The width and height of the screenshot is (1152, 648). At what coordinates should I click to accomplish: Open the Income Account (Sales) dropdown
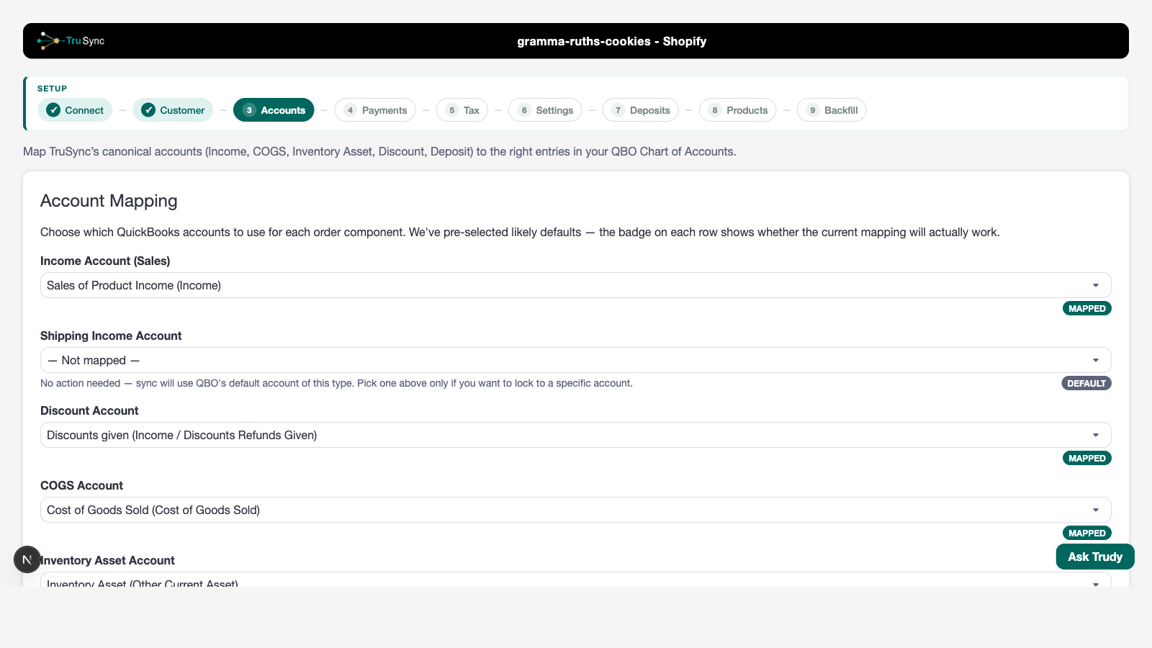(x=576, y=285)
